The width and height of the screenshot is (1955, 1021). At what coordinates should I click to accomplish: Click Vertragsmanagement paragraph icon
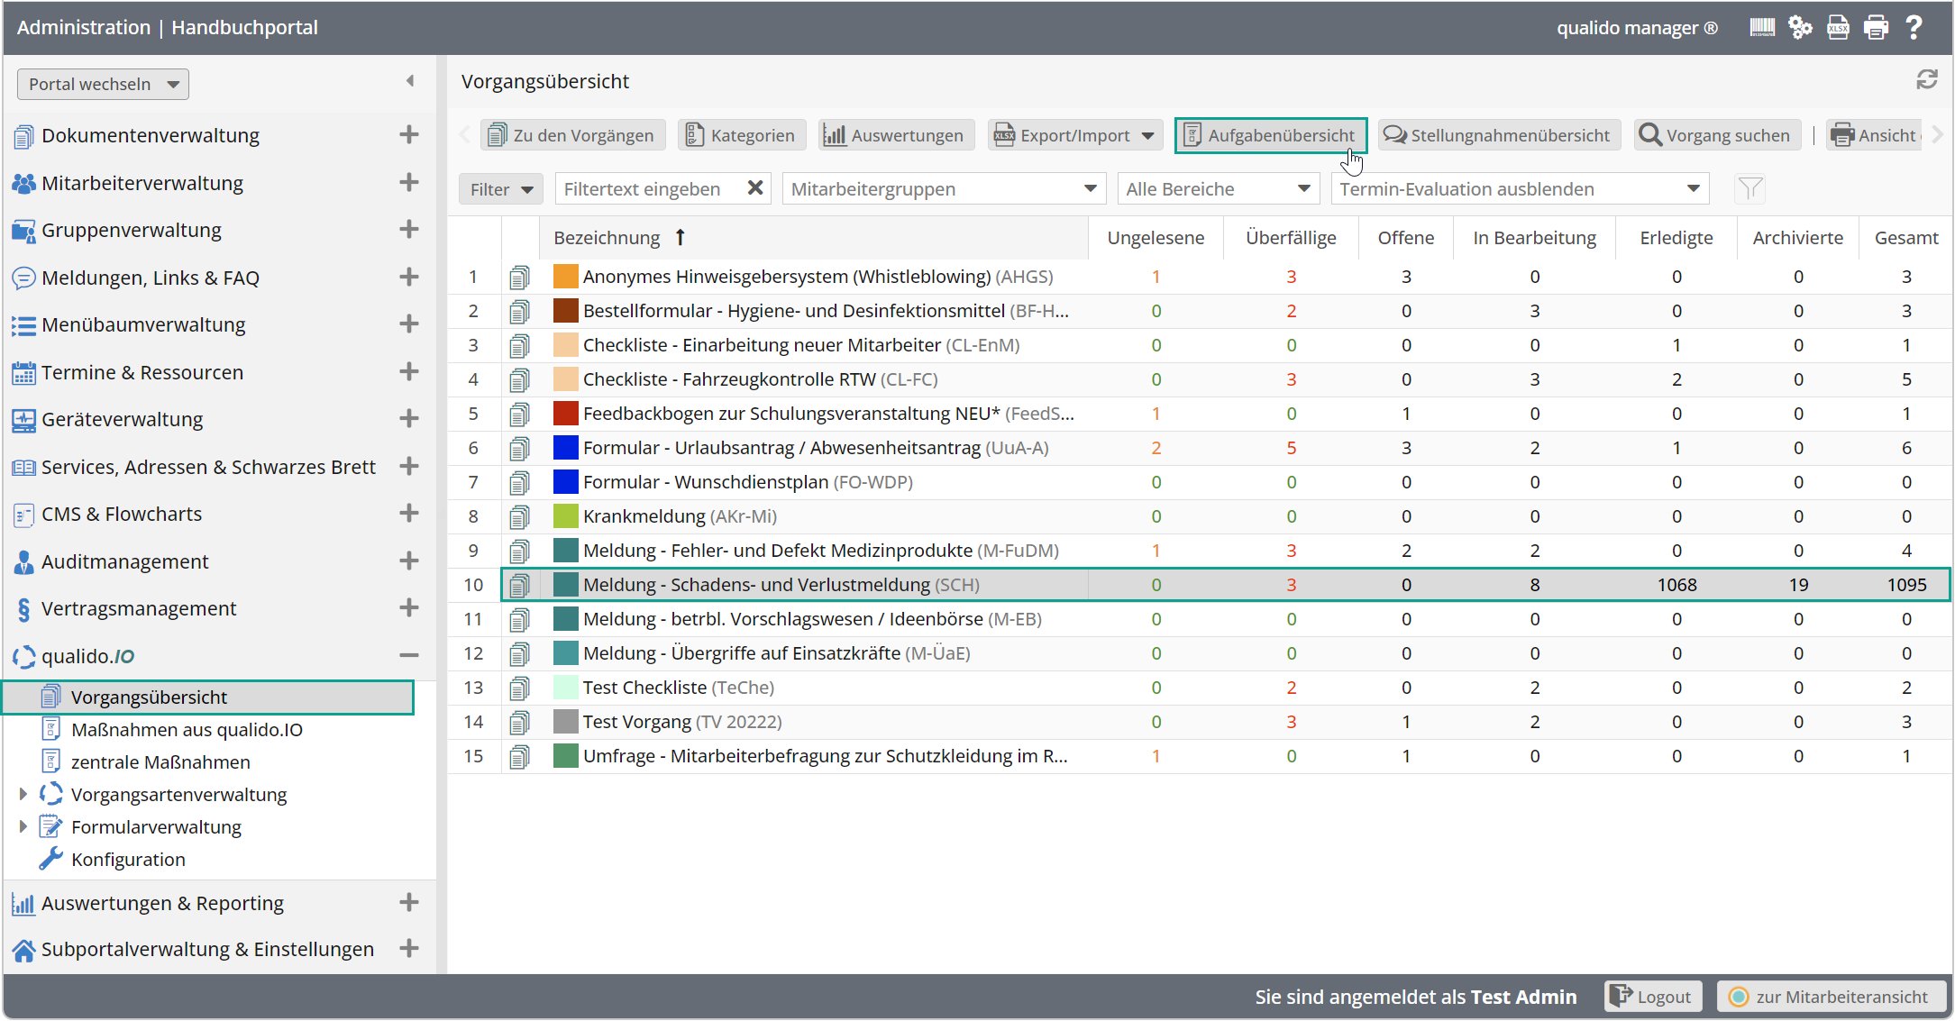tap(23, 609)
